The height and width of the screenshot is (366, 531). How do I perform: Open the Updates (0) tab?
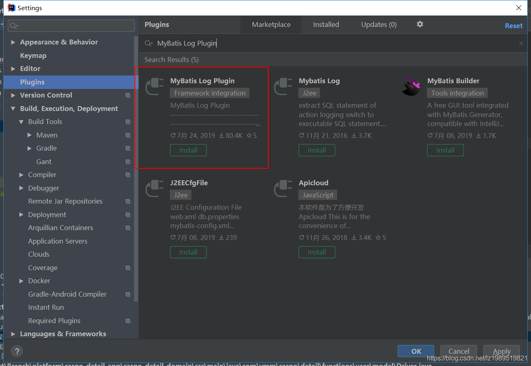click(x=379, y=24)
